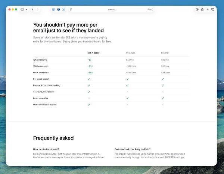Screen dimensions: 224x174
Task: Click Sessy's checkmark for Your data, your server
Action: (89, 92)
